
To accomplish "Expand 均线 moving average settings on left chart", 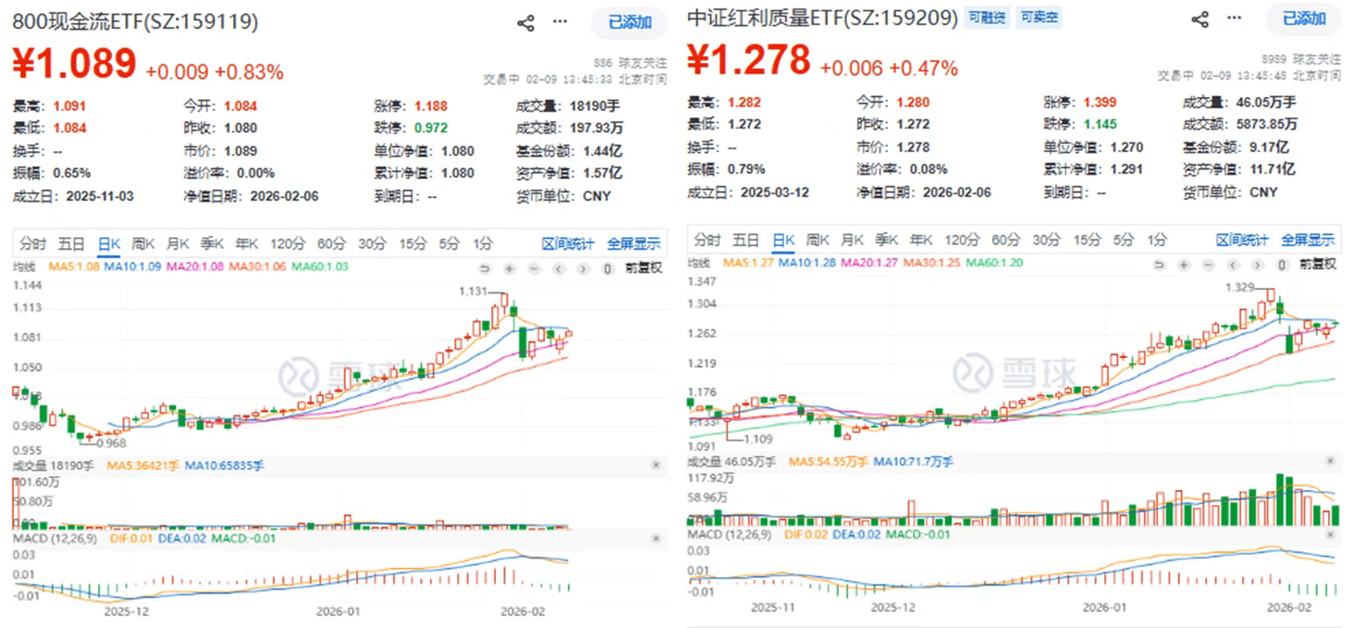I will click(24, 267).
